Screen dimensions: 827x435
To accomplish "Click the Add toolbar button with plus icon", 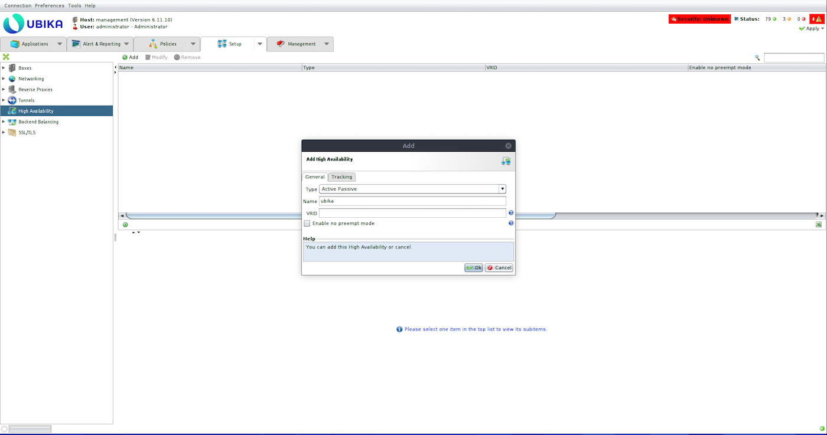I will (x=130, y=57).
